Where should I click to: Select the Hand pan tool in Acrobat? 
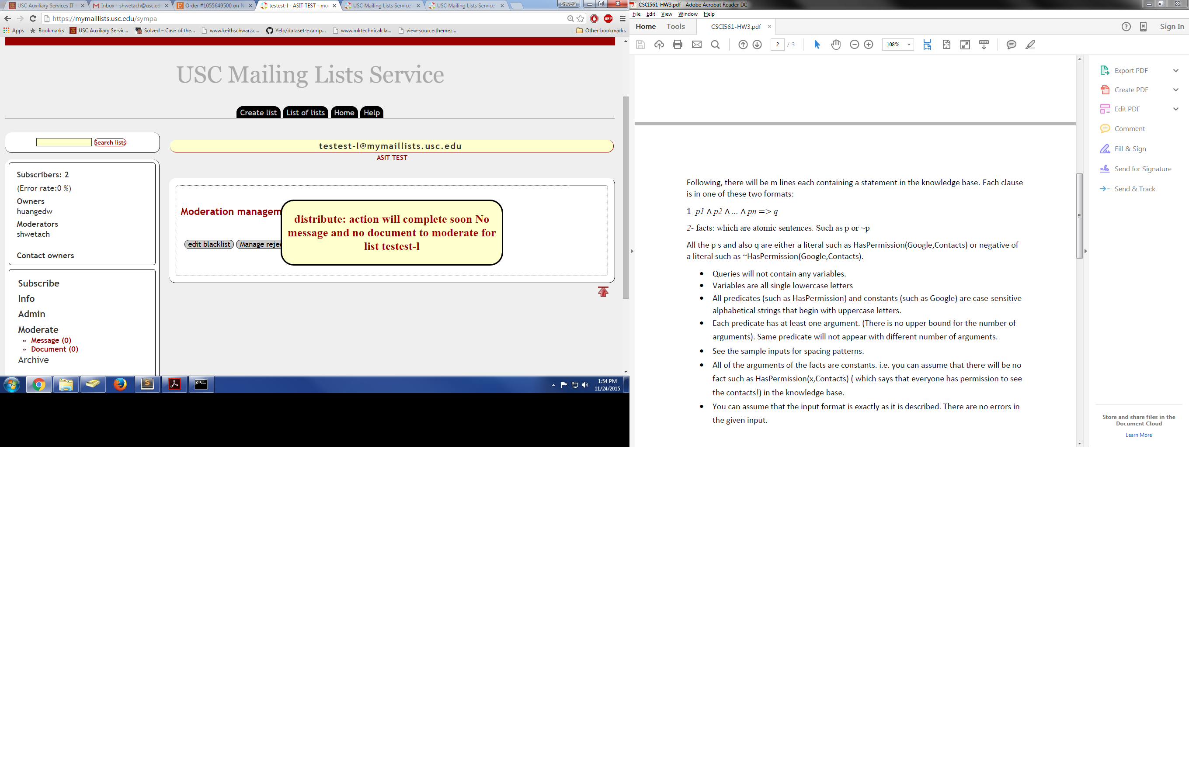836,45
